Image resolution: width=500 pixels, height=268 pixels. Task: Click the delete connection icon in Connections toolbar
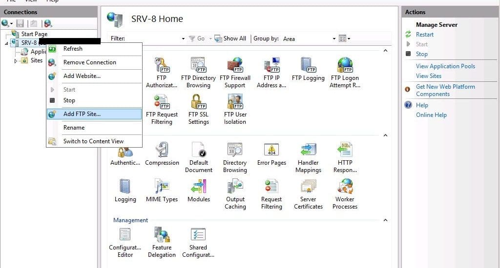point(48,23)
